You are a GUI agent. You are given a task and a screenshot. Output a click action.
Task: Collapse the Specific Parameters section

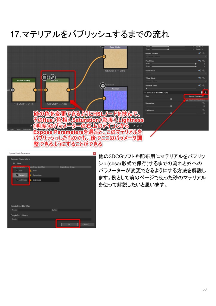(x=145, y=93)
